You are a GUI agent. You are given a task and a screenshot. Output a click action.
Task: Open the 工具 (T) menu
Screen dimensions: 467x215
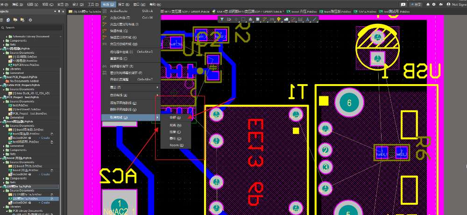pyautogui.click(x=93, y=5)
